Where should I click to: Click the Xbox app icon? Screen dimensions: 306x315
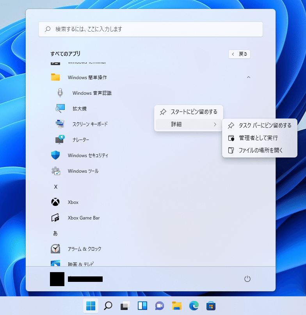click(55, 202)
